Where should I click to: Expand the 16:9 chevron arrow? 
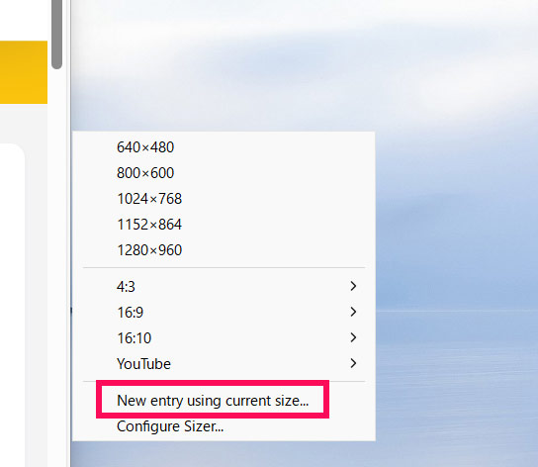pos(353,312)
